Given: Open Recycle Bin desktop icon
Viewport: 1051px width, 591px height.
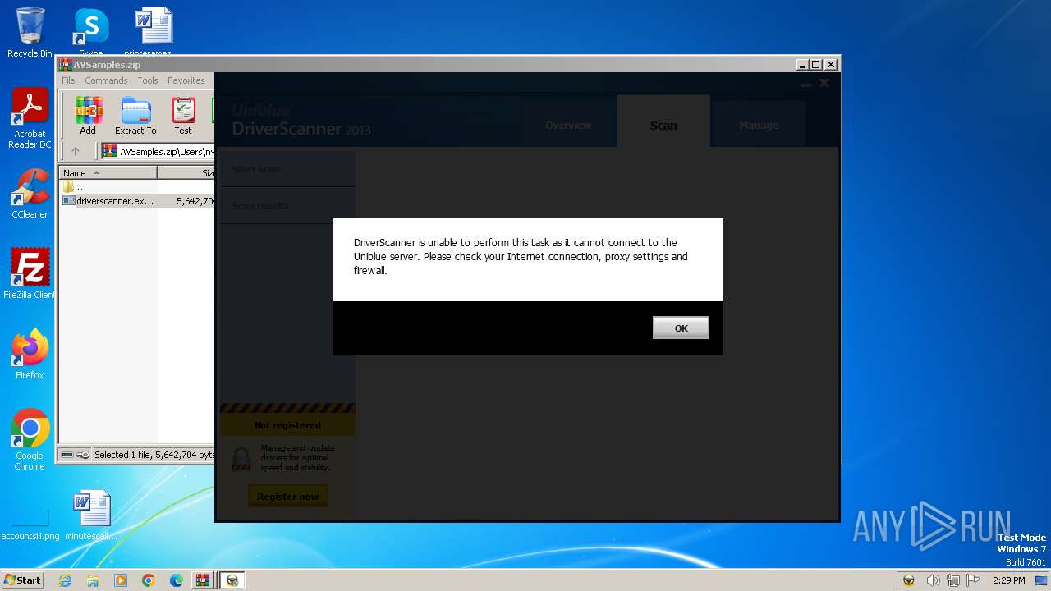Looking at the screenshot, I should (30, 33).
